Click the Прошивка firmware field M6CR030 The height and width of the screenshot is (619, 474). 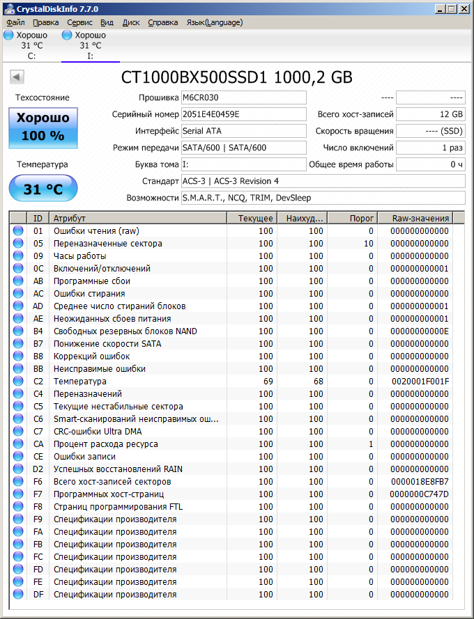point(243,97)
